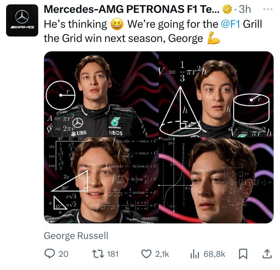Click the 181 reposts count
Viewport: 280px width, 270px height.
tap(113, 254)
